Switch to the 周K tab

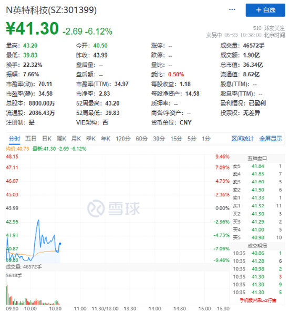[61, 139]
